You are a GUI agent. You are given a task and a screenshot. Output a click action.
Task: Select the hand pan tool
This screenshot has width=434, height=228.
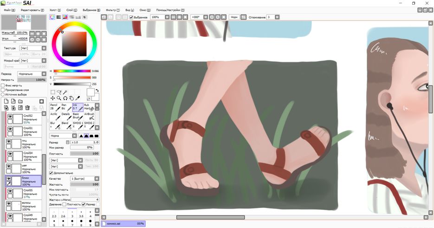pyautogui.click(x=71, y=98)
